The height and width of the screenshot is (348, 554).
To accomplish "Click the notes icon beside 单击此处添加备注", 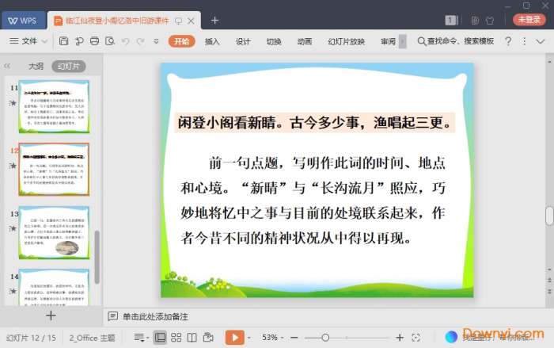I will [112, 316].
